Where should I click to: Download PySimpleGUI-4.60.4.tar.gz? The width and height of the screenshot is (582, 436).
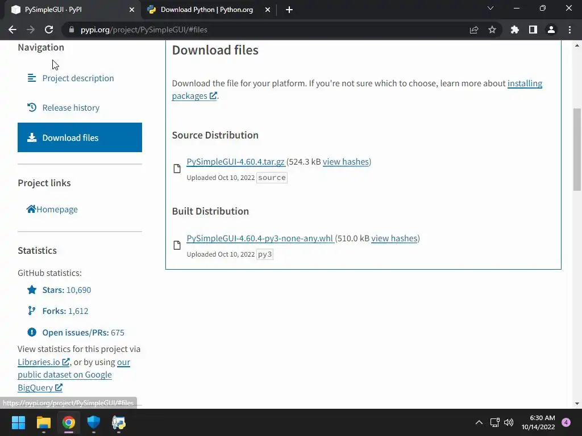(x=236, y=162)
